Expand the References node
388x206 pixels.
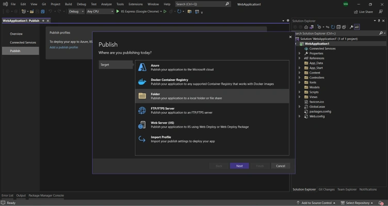(299, 58)
